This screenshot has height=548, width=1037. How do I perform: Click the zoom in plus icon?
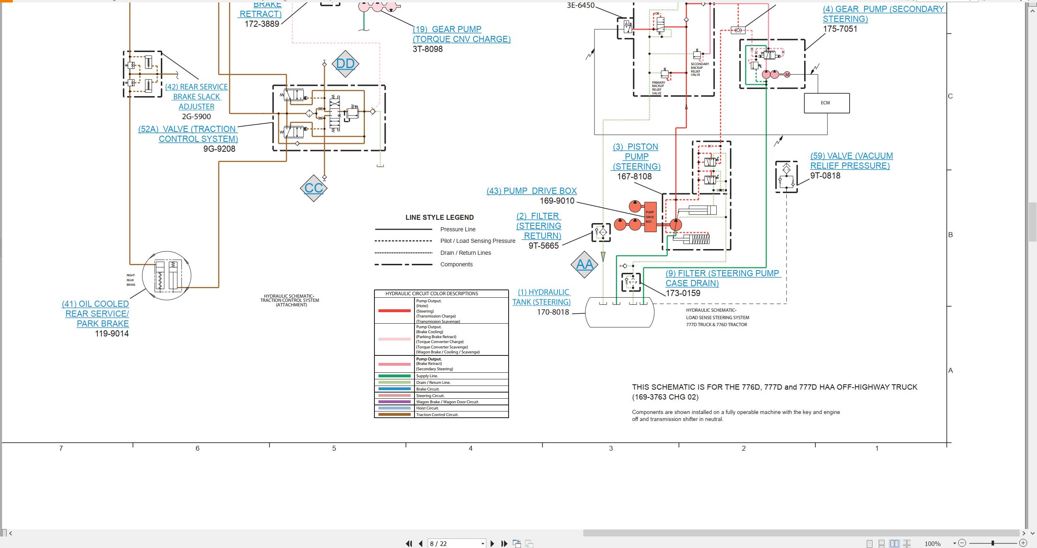[1023, 543]
